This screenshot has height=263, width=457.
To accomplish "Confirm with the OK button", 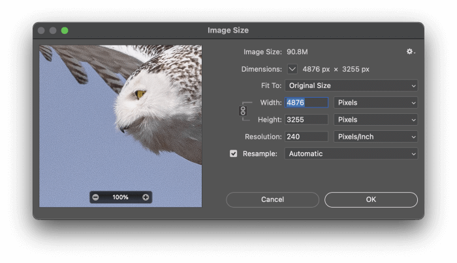I will click(x=371, y=199).
